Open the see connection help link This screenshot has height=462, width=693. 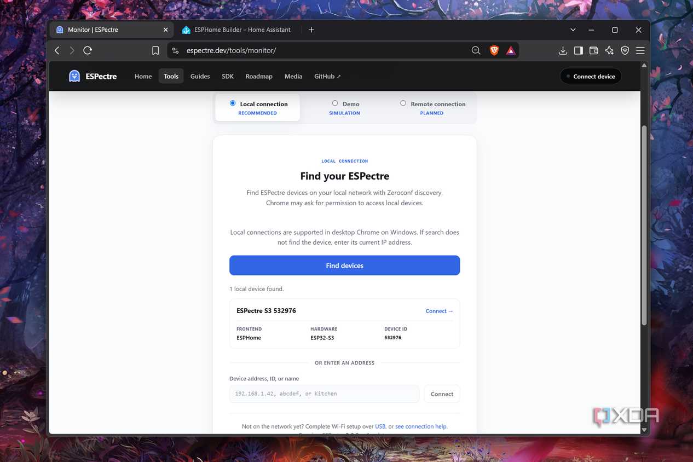coord(421,426)
